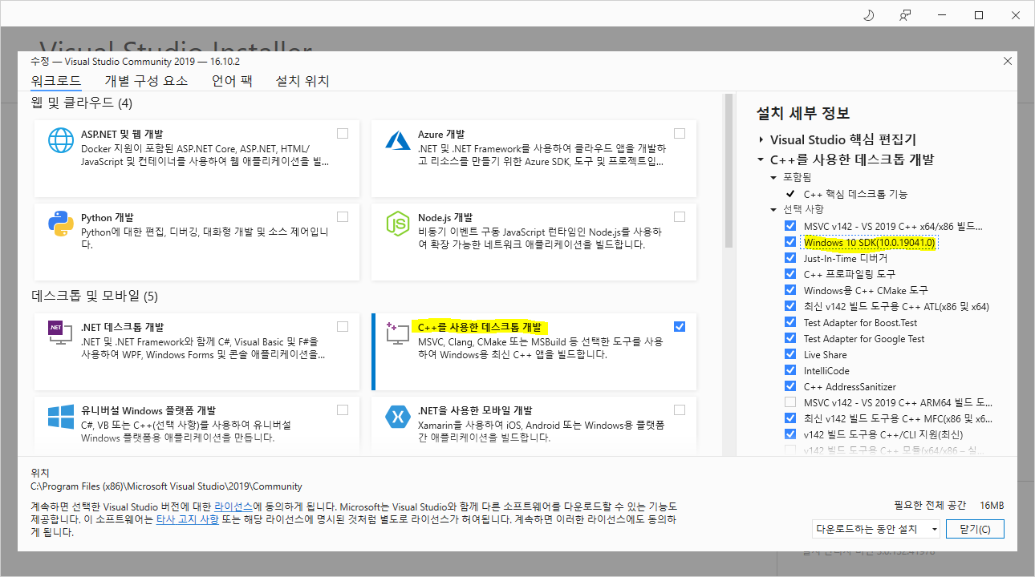Uncheck the C++ 프로파일링 도구 option

point(790,274)
